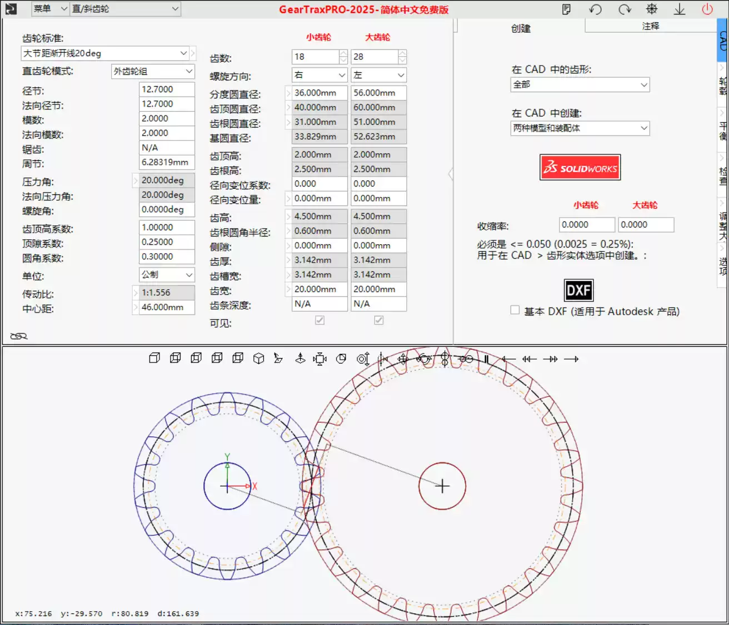
Task: Select the isometric view cube icon above the viewport
Action: point(258,359)
